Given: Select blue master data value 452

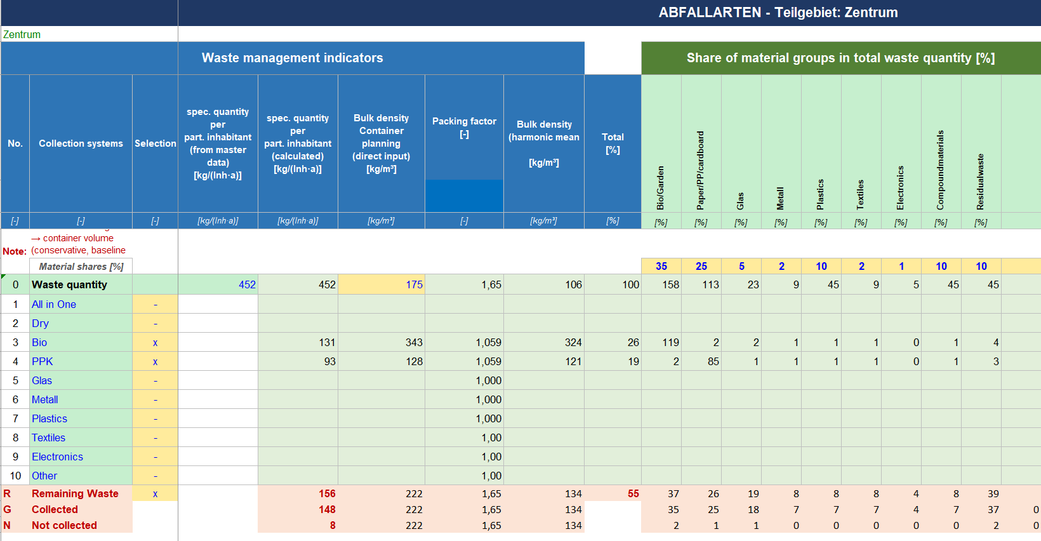Looking at the screenshot, I should tap(218, 284).
